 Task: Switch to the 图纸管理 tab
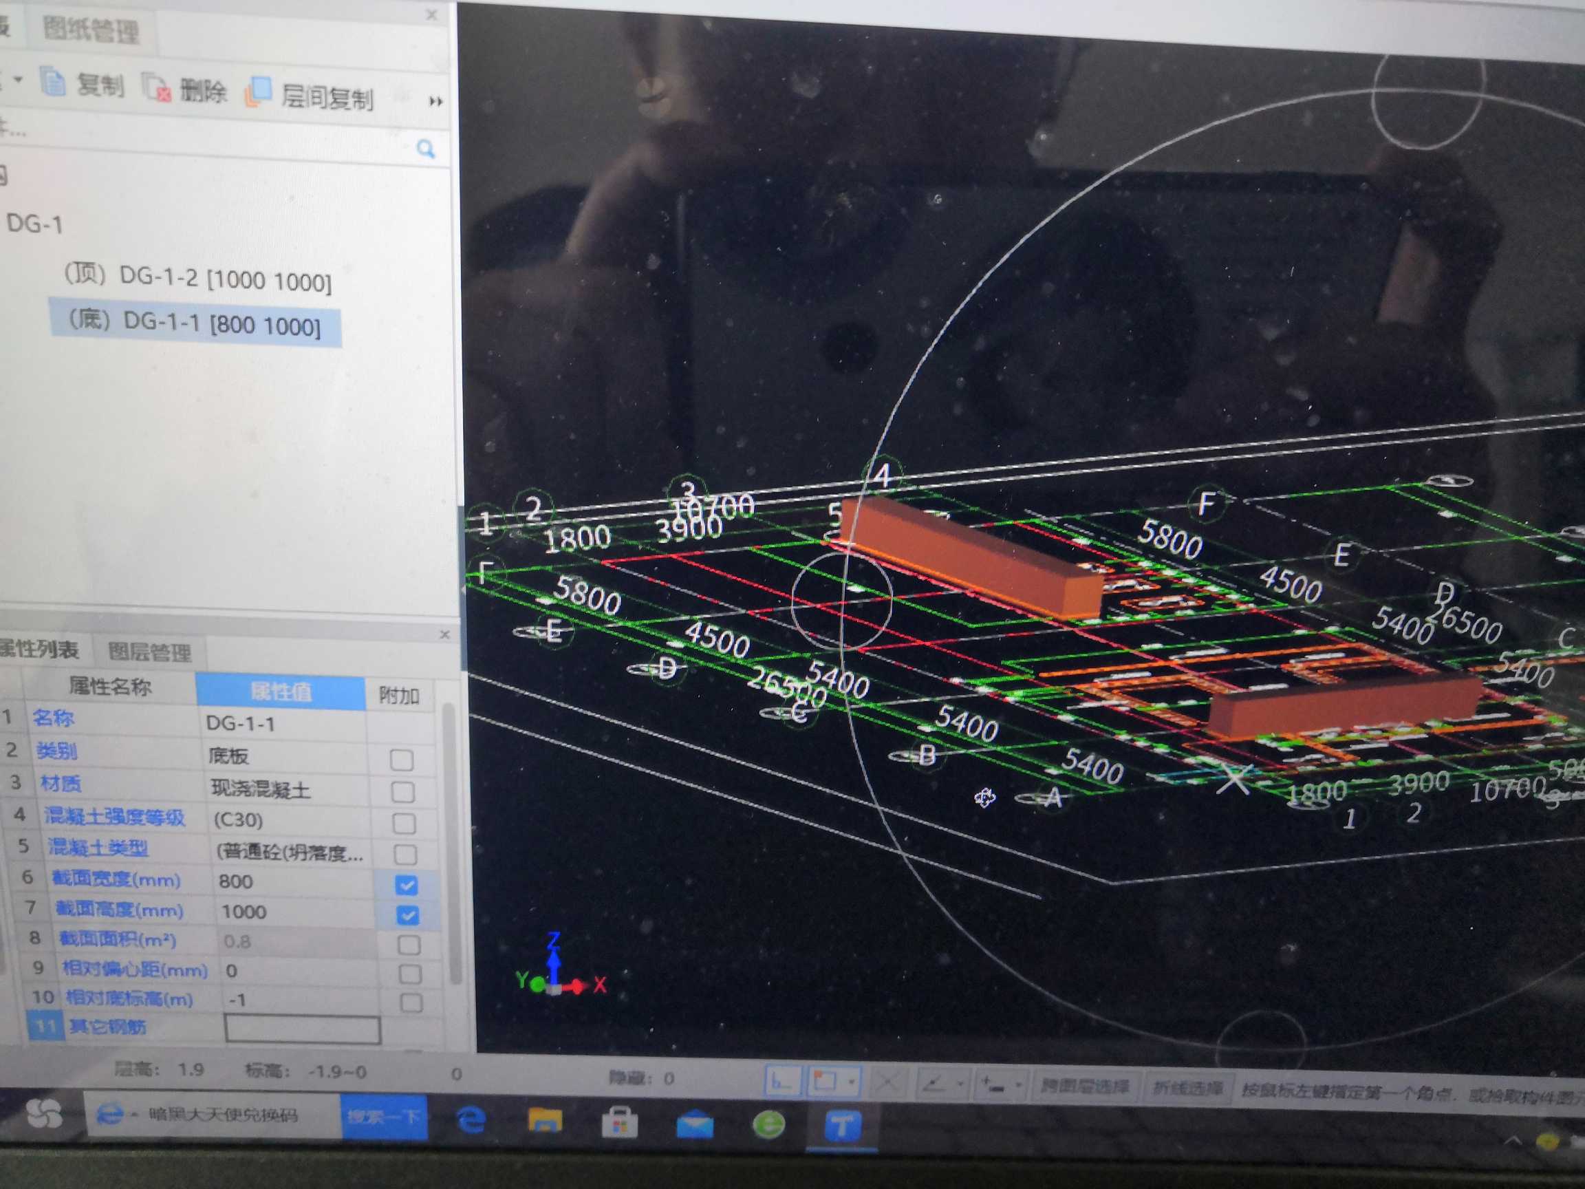(x=91, y=30)
